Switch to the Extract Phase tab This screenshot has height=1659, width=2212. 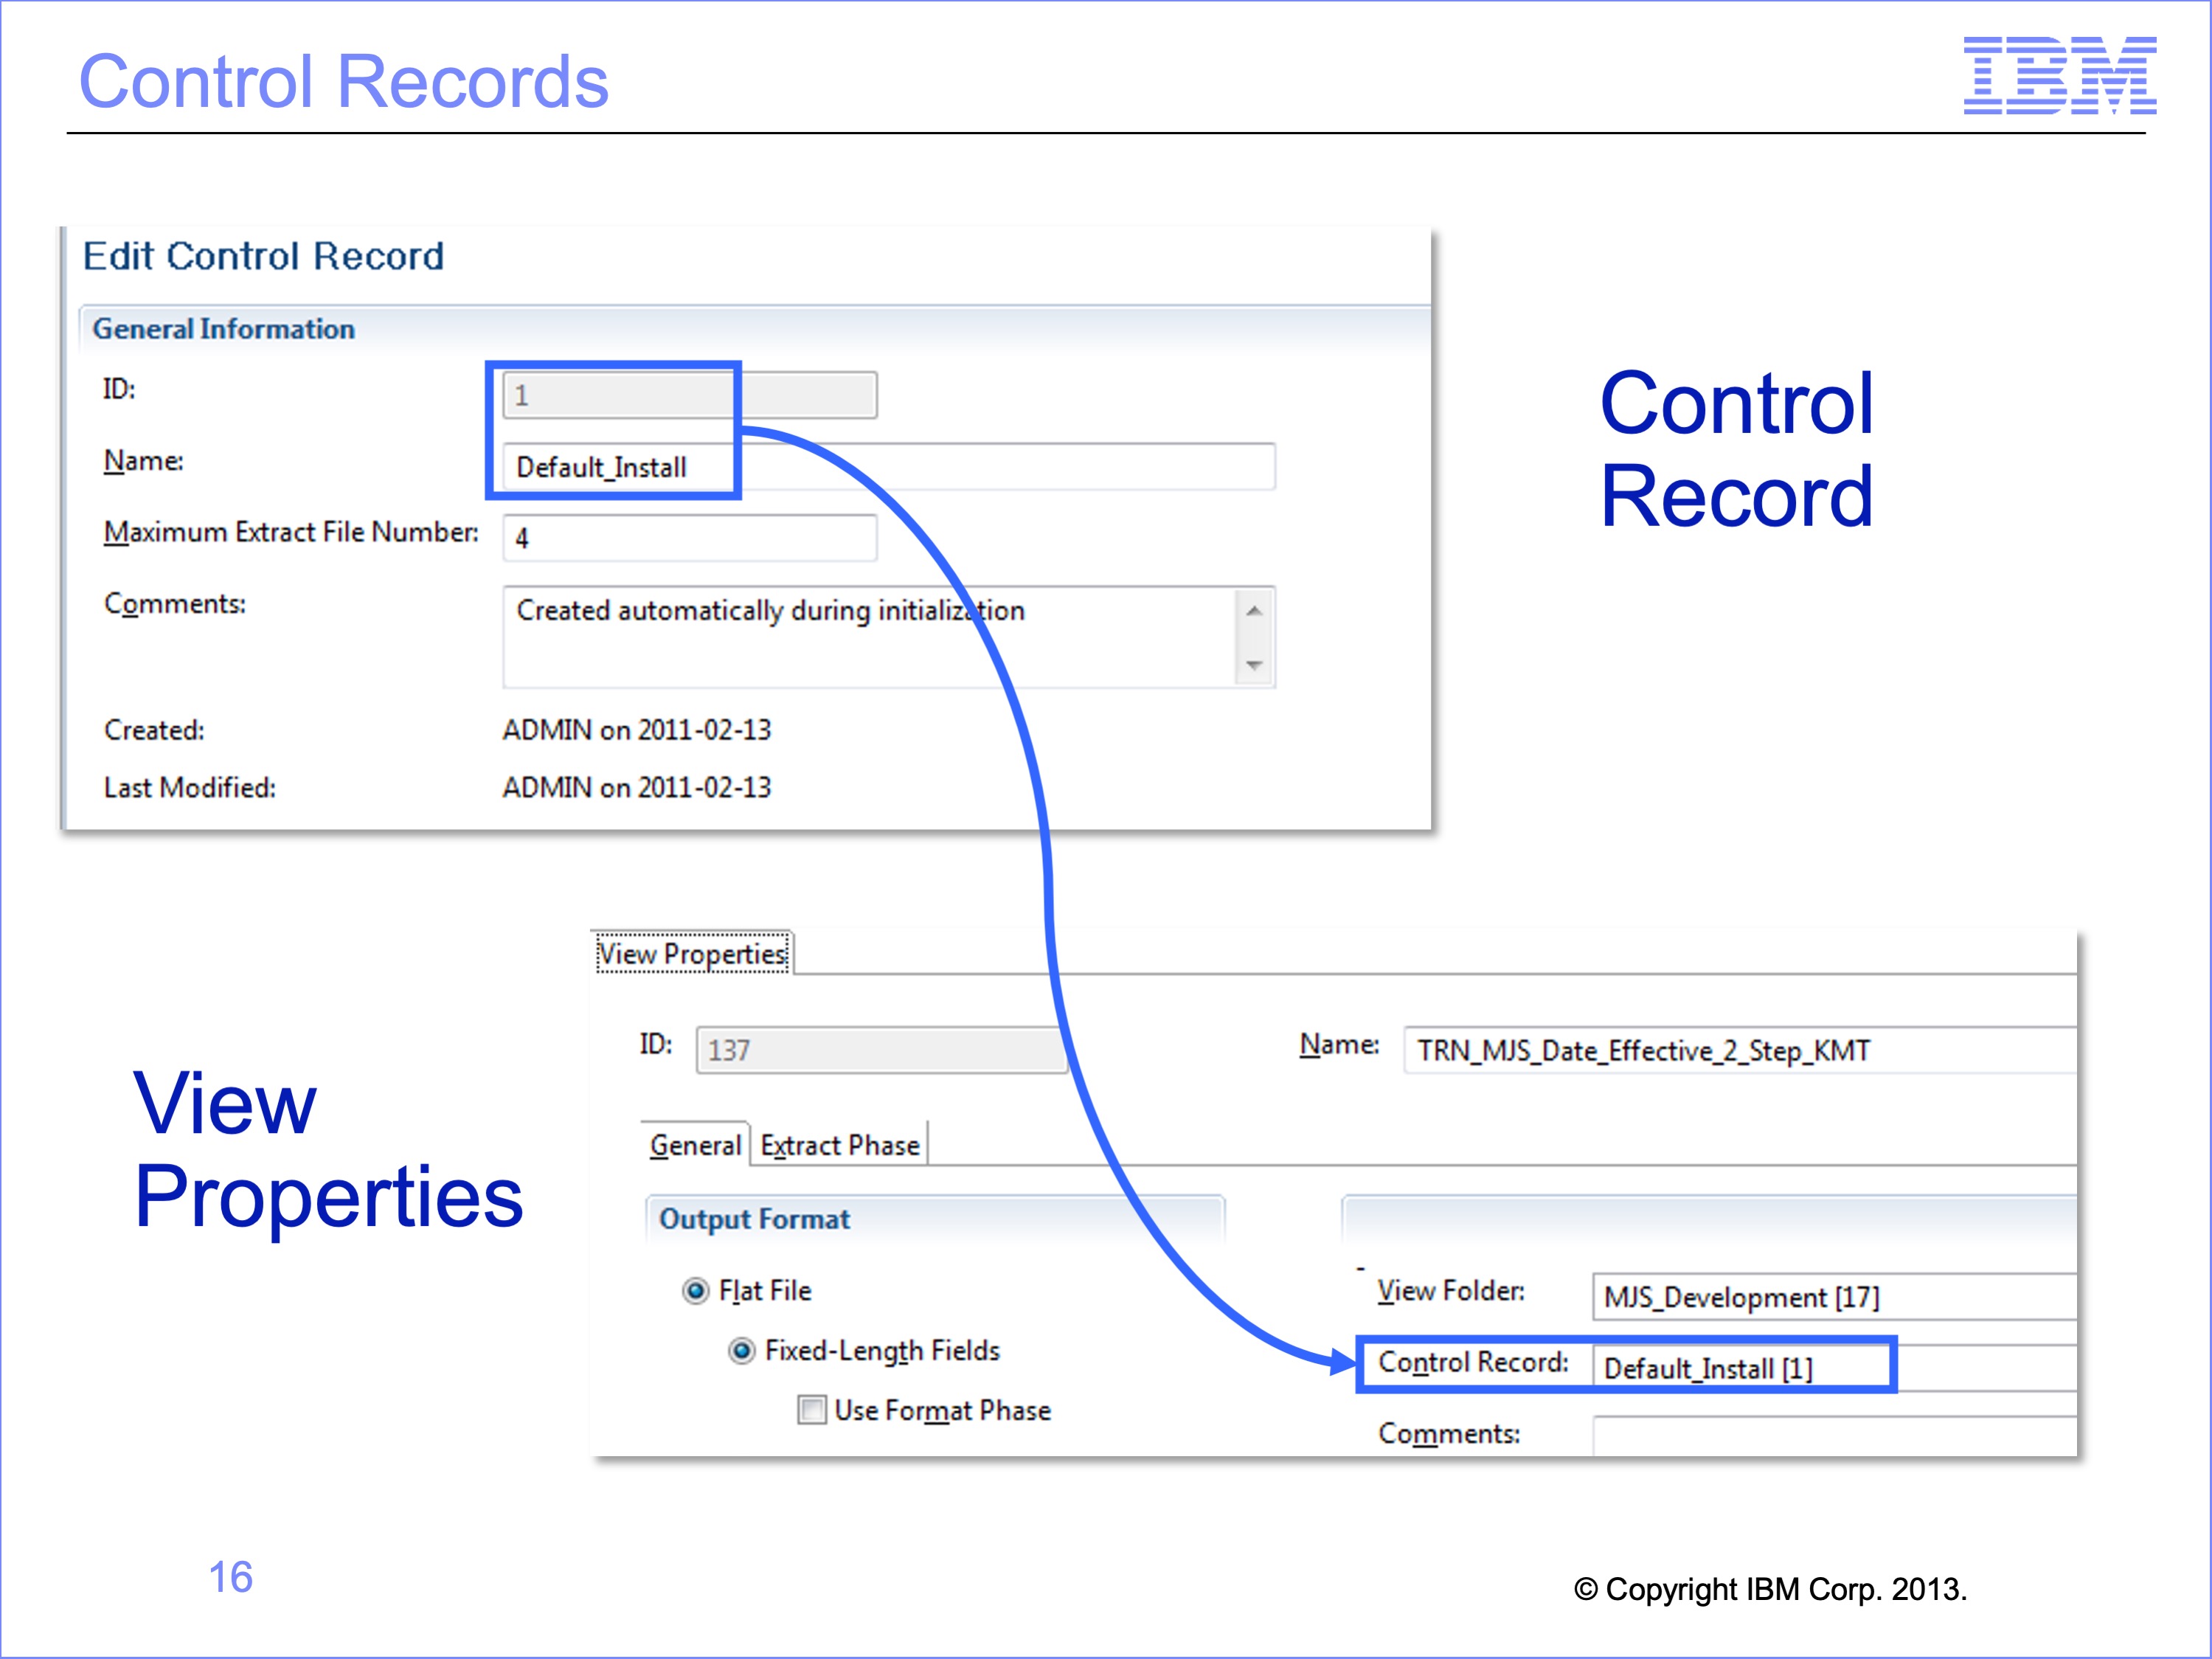[x=839, y=1145]
